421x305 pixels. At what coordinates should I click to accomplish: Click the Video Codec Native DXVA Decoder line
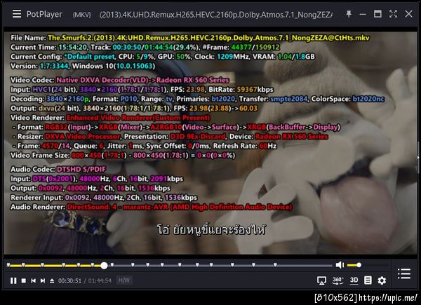click(x=120, y=80)
